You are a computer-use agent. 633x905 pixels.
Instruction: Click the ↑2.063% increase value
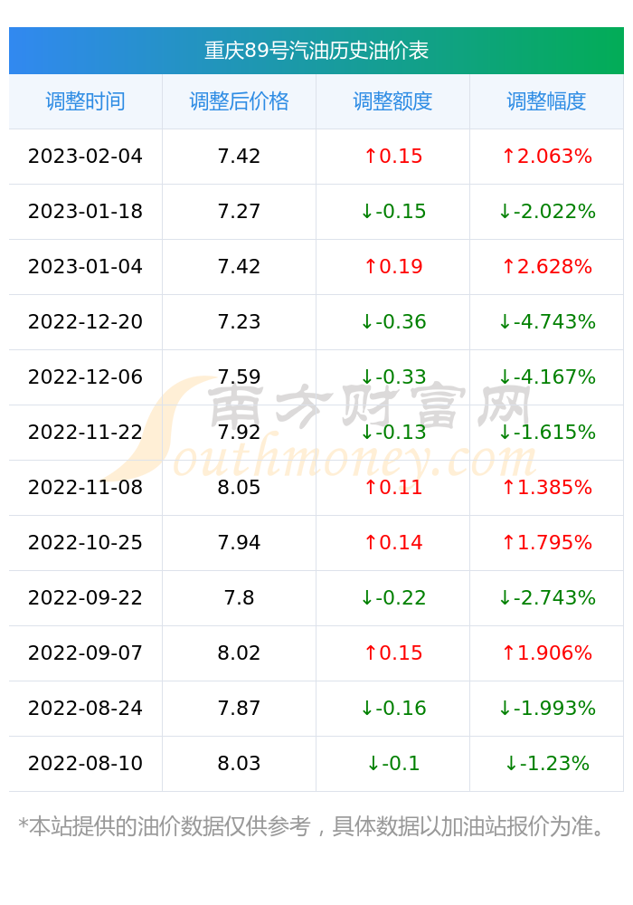click(x=546, y=157)
